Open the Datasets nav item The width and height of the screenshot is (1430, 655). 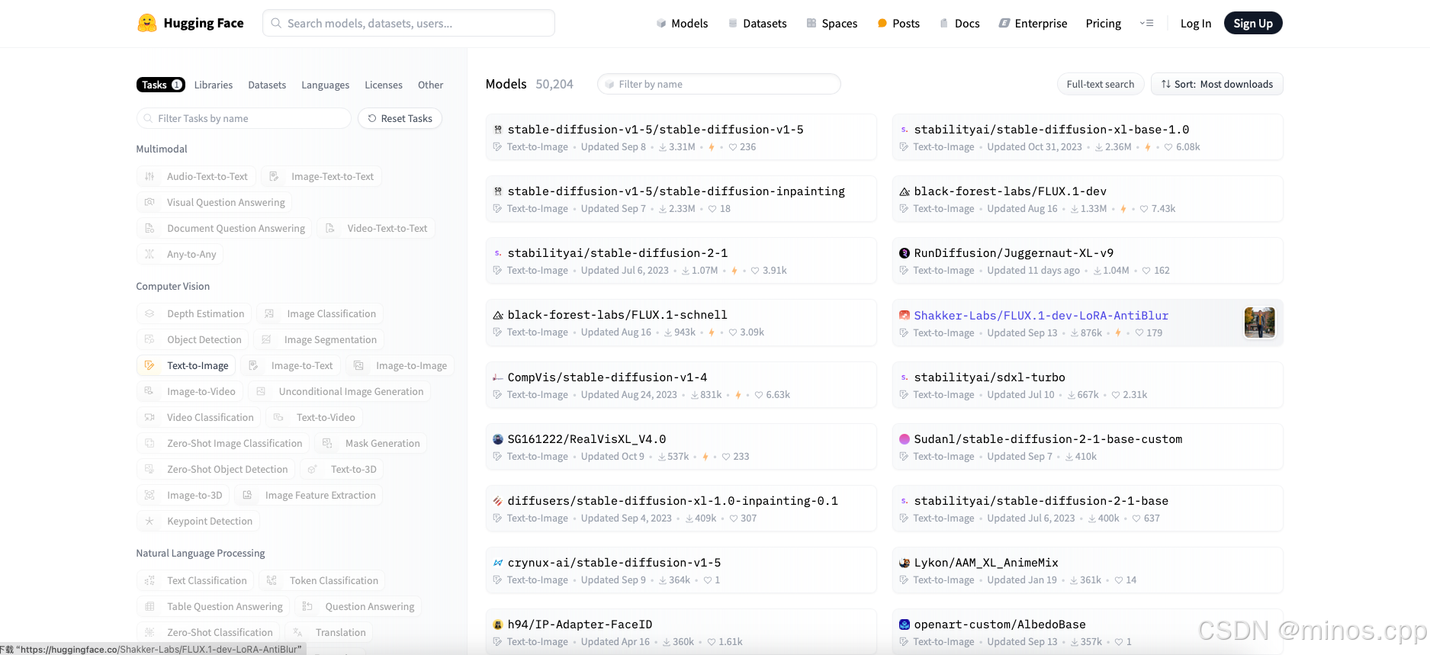point(757,24)
